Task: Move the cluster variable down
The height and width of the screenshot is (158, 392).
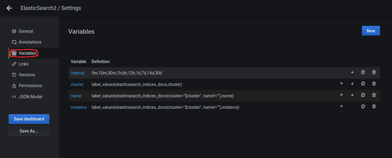Action: 352,84
